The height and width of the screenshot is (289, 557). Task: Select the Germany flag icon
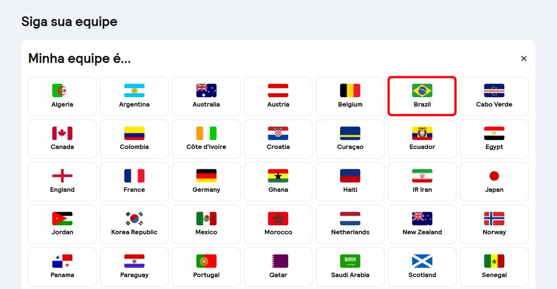pos(207,176)
